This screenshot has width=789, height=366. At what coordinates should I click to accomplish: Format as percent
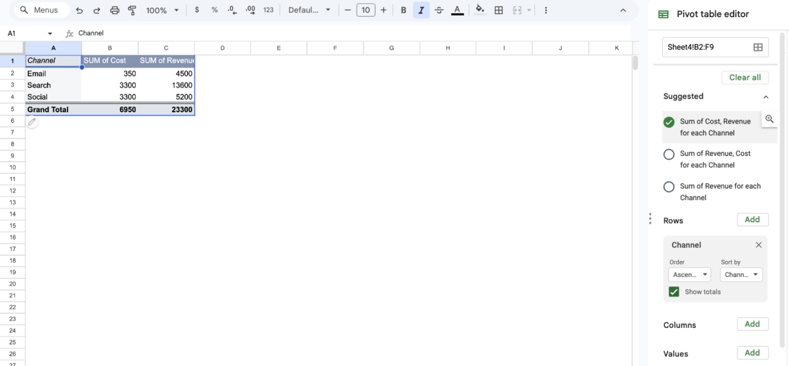(214, 10)
